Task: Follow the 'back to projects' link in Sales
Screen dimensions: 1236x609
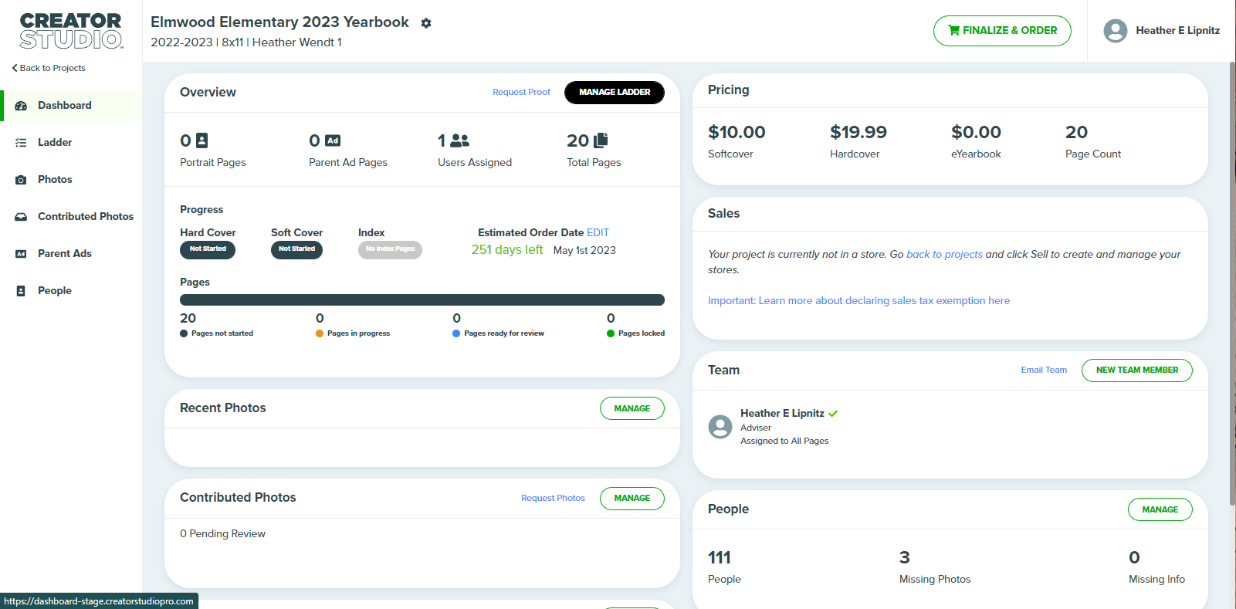Action: 944,254
